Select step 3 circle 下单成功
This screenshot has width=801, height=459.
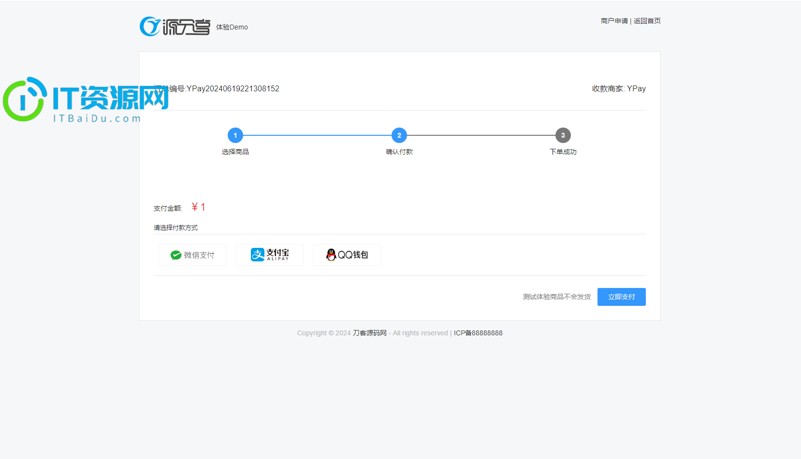coord(563,135)
